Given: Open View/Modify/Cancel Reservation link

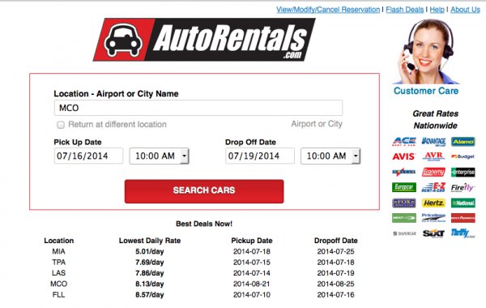Looking at the screenshot, I should (328, 10).
